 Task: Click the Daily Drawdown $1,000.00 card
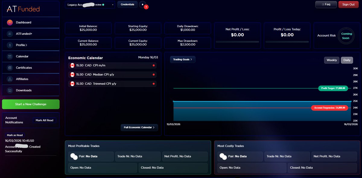tap(187, 28)
